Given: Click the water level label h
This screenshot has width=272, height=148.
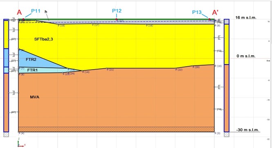Looking at the screenshot, I should (x=46, y=11).
